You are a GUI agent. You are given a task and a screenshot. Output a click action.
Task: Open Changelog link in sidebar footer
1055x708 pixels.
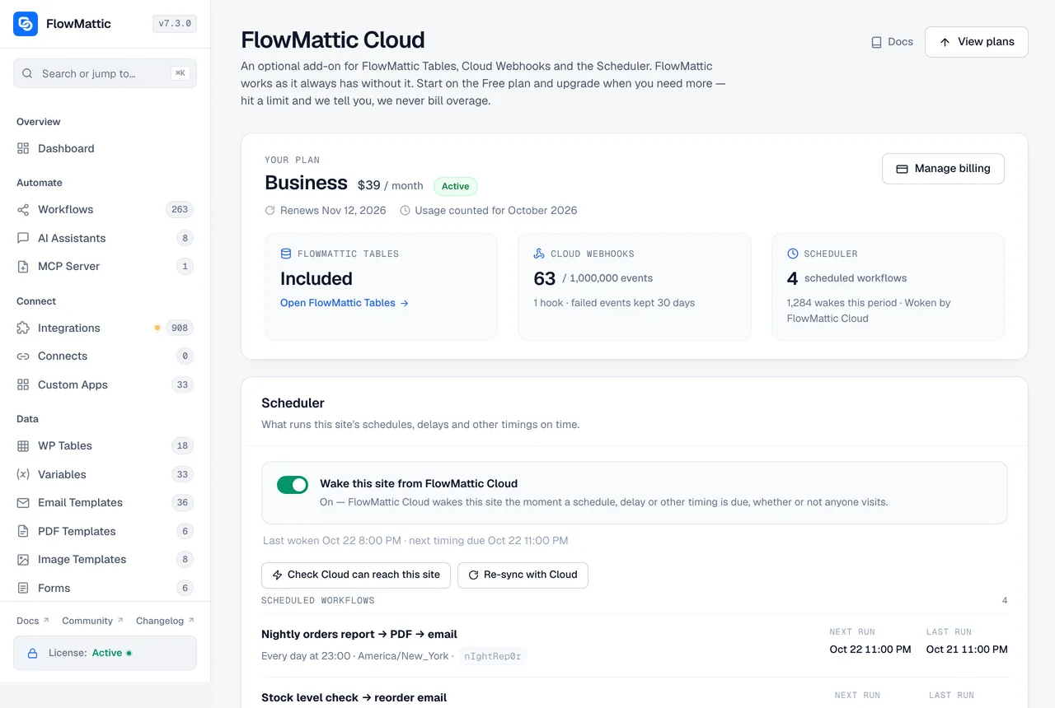(x=165, y=621)
